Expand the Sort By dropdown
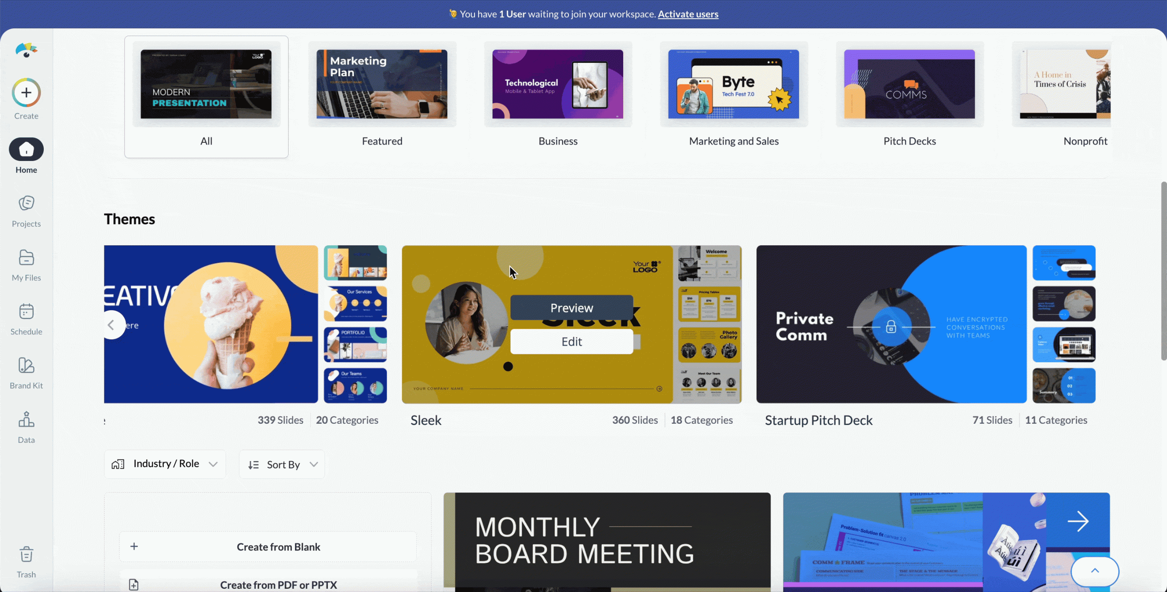1167x592 pixels. (x=282, y=464)
